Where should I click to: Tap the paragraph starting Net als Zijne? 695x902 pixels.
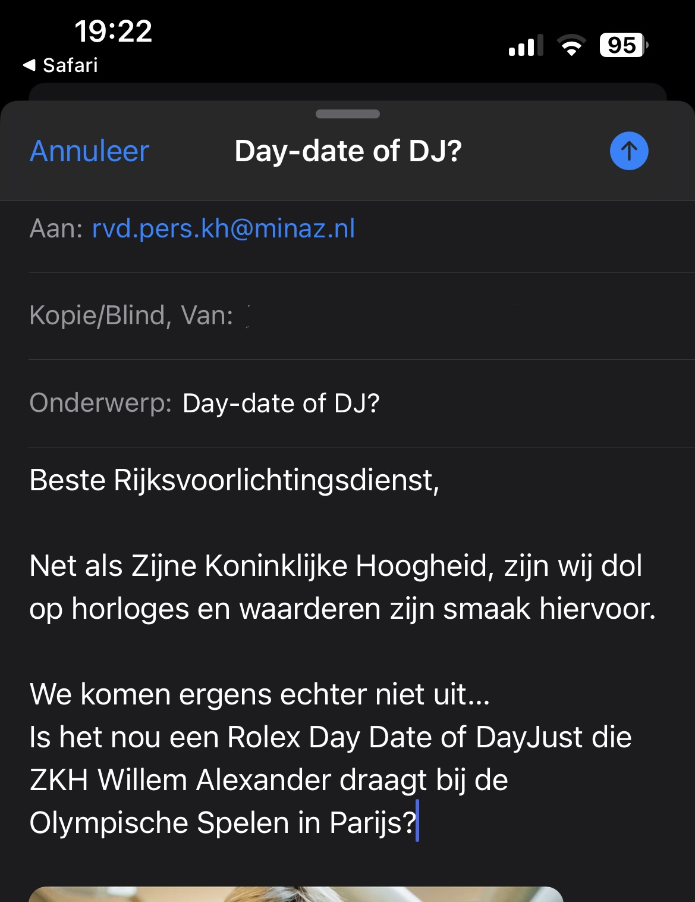click(x=342, y=587)
